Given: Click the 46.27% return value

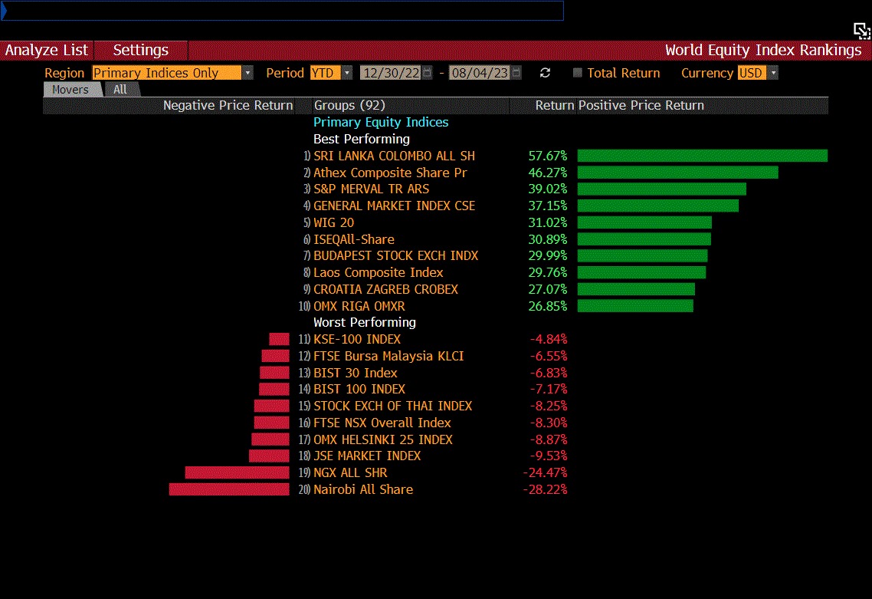Looking at the screenshot, I should click(548, 173).
